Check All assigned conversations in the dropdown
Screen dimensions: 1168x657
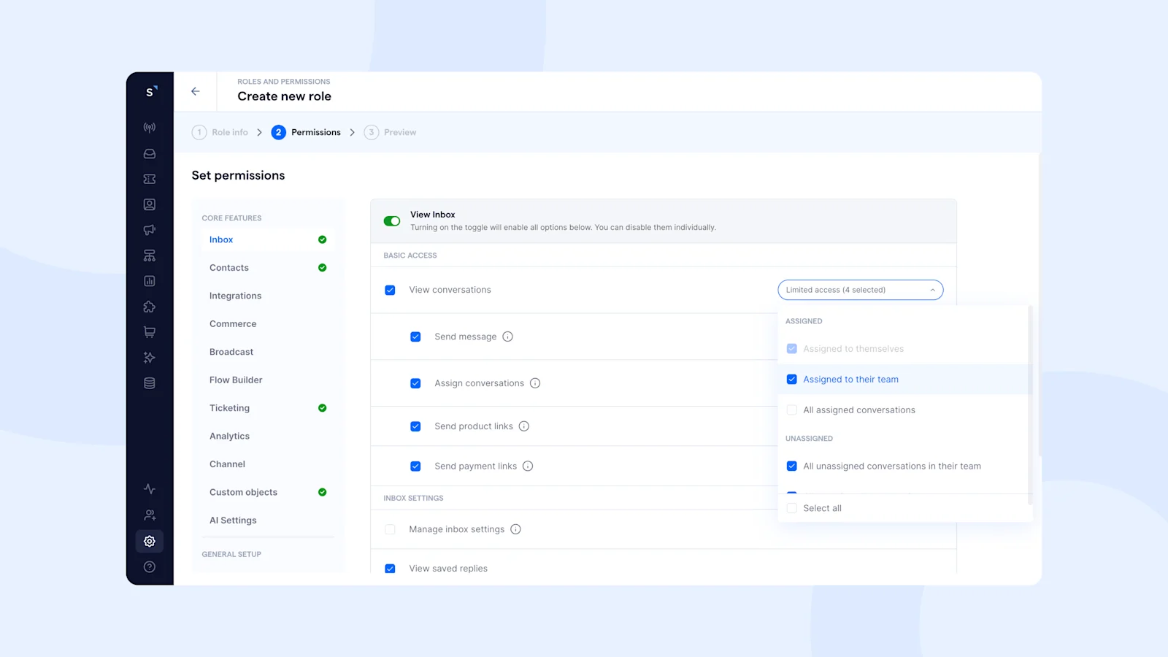point(791,410)
